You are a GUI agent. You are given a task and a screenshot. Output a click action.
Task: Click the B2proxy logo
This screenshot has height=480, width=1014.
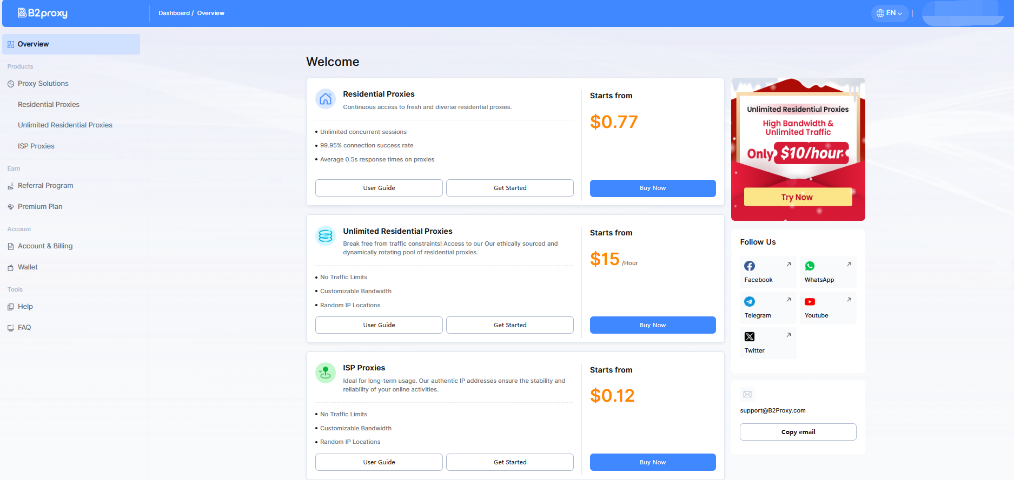point(43,13)
